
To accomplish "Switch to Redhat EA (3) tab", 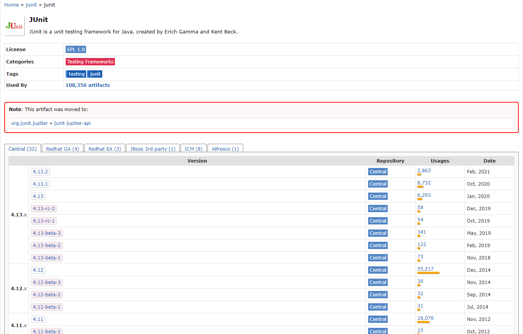I will click(x=105, y=149).
